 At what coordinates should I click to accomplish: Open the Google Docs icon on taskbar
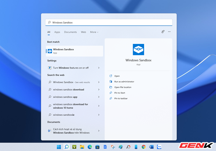click(x=105, y=147)
